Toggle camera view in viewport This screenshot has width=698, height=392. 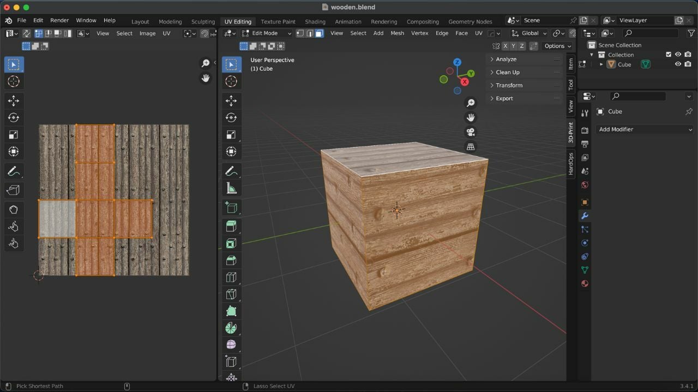coord(471,132)
